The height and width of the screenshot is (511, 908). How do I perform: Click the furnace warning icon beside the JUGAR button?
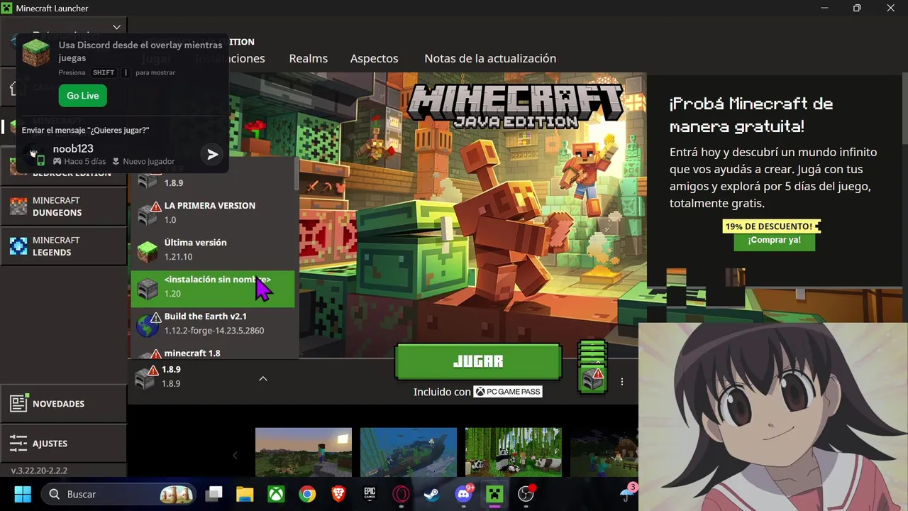(592, 379)
